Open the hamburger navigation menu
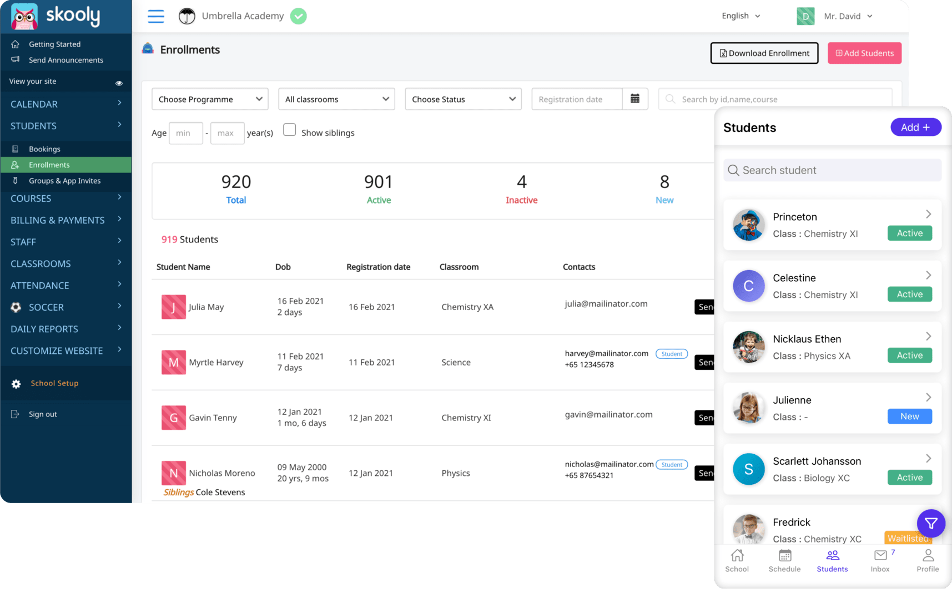This screenshot has height=589, width=952. pos(156,16)
